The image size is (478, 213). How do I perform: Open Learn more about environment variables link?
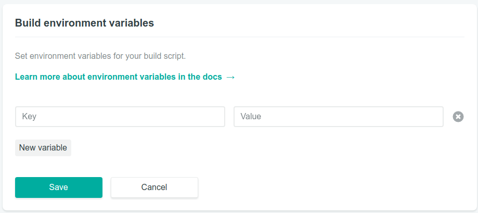click(125, 77)
